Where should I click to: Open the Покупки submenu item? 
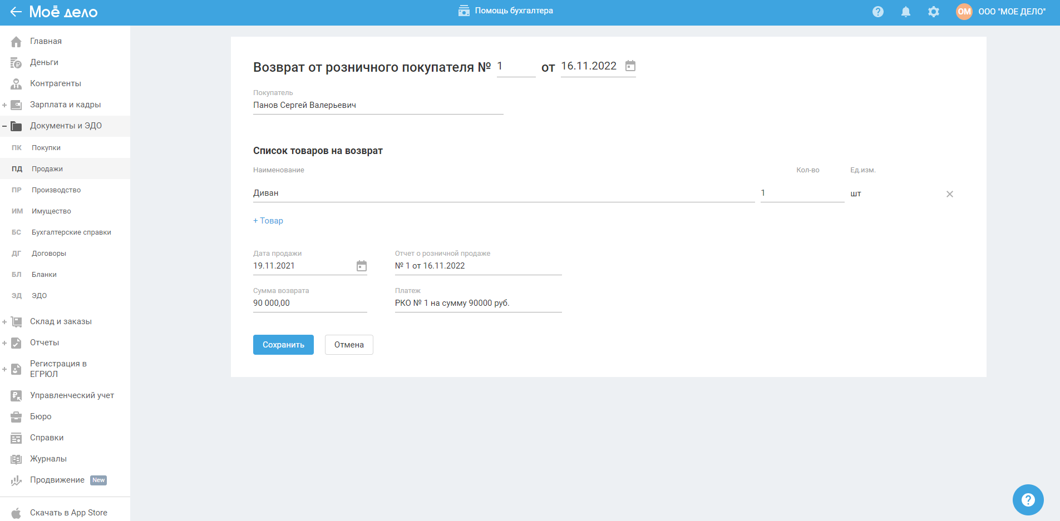point(46,148)
